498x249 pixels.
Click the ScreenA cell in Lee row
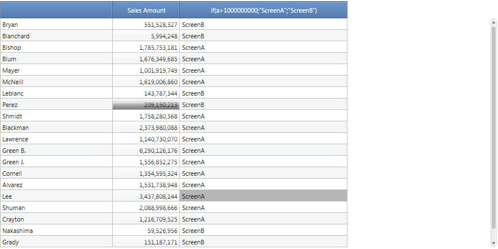(x=263, y=196)
